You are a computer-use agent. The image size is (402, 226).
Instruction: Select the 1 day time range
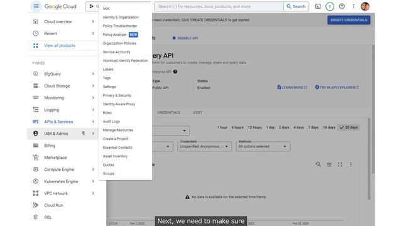pyautogui.click(x=271, y=127)
